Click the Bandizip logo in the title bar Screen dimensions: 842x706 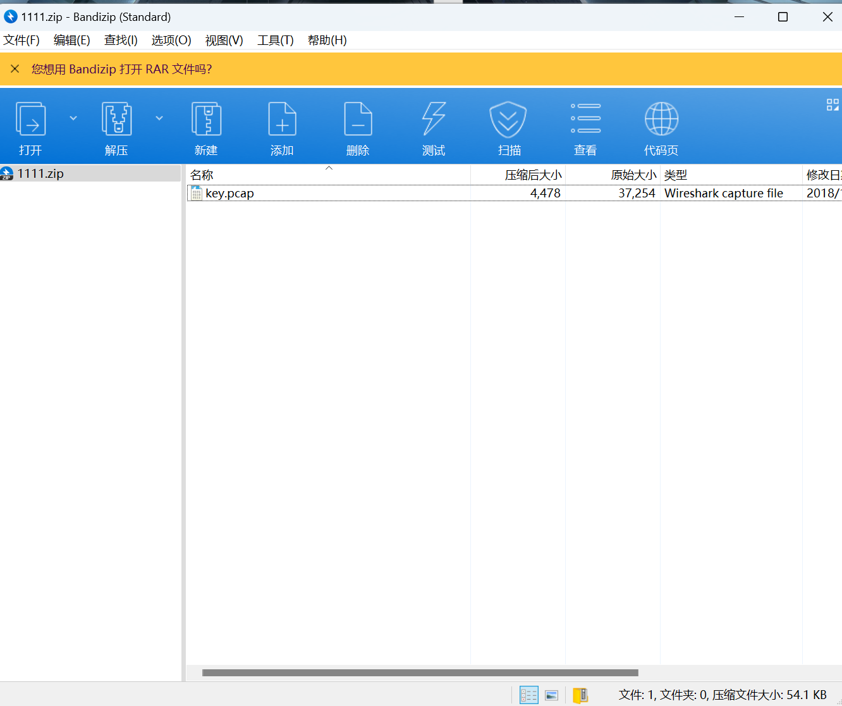11,16
